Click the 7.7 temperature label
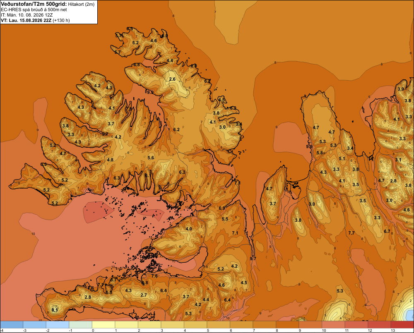The height and width of the screenshot is (333, 414). tap(351, 233)
